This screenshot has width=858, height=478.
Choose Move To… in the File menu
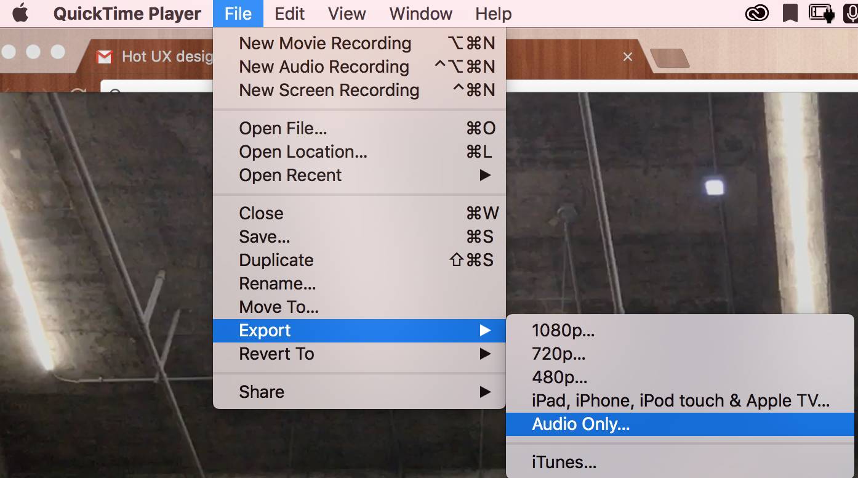click(x=359, y=307)
